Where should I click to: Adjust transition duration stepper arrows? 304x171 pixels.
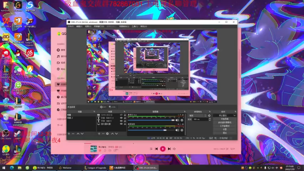coord(210,119)
